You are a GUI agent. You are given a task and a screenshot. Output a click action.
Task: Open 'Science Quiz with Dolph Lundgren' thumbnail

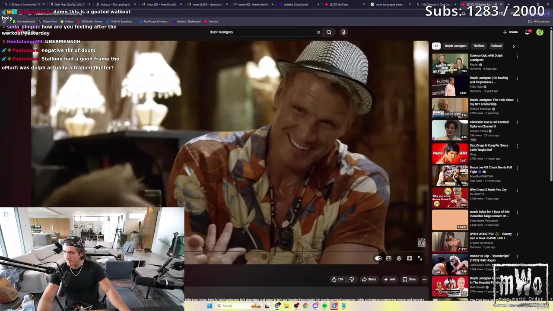[x=450, y=63]
